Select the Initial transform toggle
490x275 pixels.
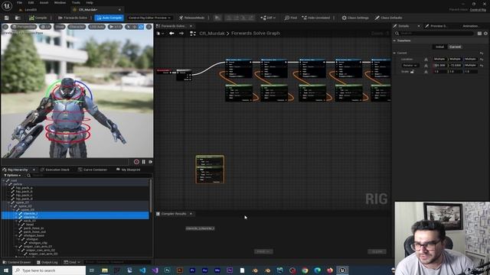pos(439,47)
